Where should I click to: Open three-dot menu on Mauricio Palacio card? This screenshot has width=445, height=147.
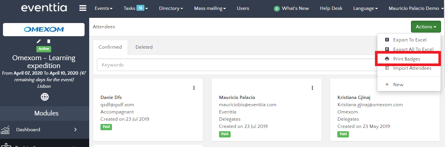[312, 88]
